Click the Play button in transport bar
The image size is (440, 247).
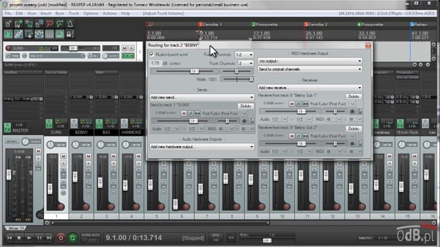coord(29,238)
